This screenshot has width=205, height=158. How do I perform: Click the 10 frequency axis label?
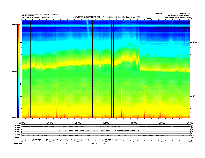coord(194,97)
